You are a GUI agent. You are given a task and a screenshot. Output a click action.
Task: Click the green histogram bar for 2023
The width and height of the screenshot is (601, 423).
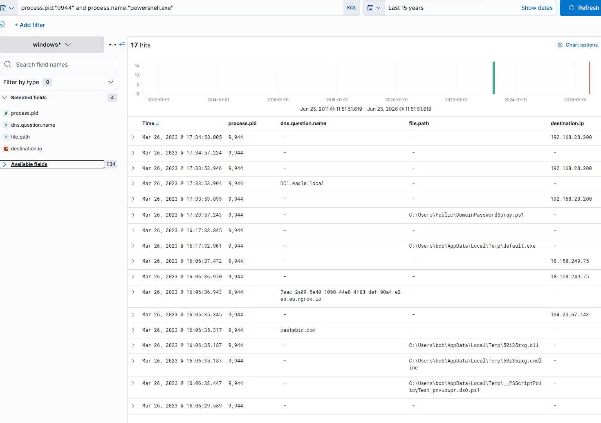pos(494,78)
